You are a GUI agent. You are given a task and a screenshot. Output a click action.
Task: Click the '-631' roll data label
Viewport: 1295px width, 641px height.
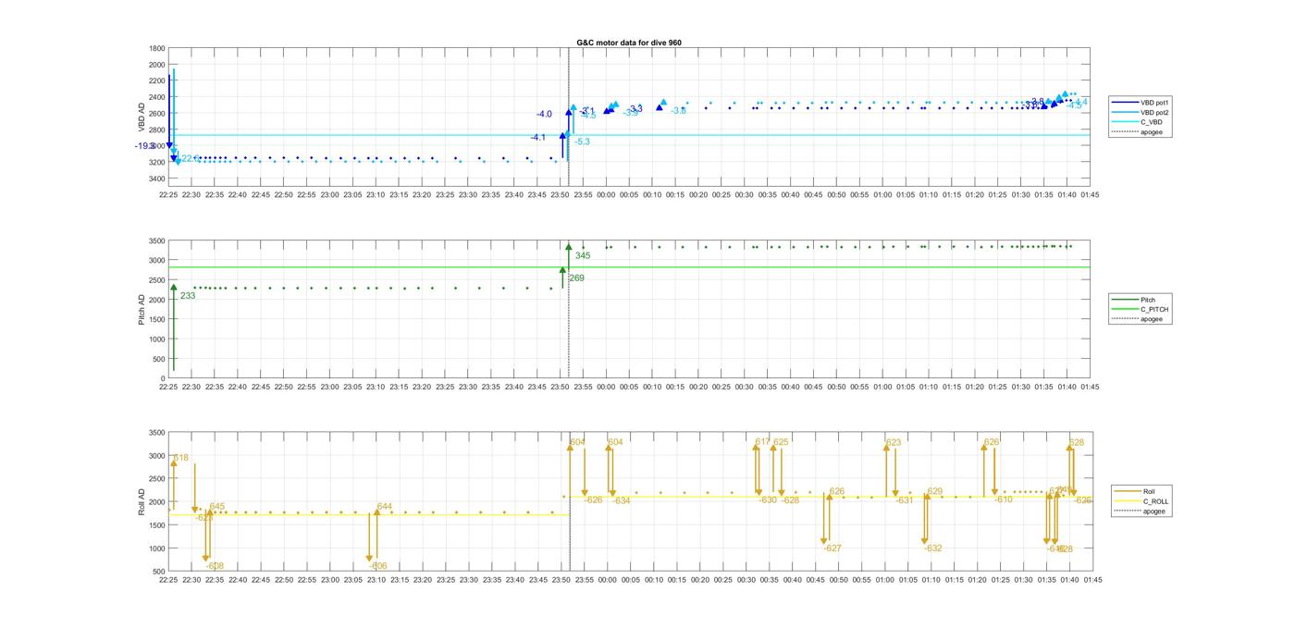coord(904,499)
